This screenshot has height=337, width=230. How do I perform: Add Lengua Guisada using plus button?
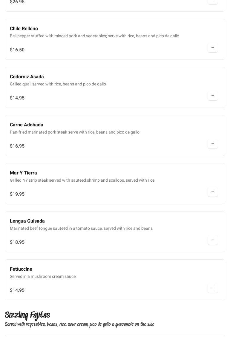click(x=213, y=240)
